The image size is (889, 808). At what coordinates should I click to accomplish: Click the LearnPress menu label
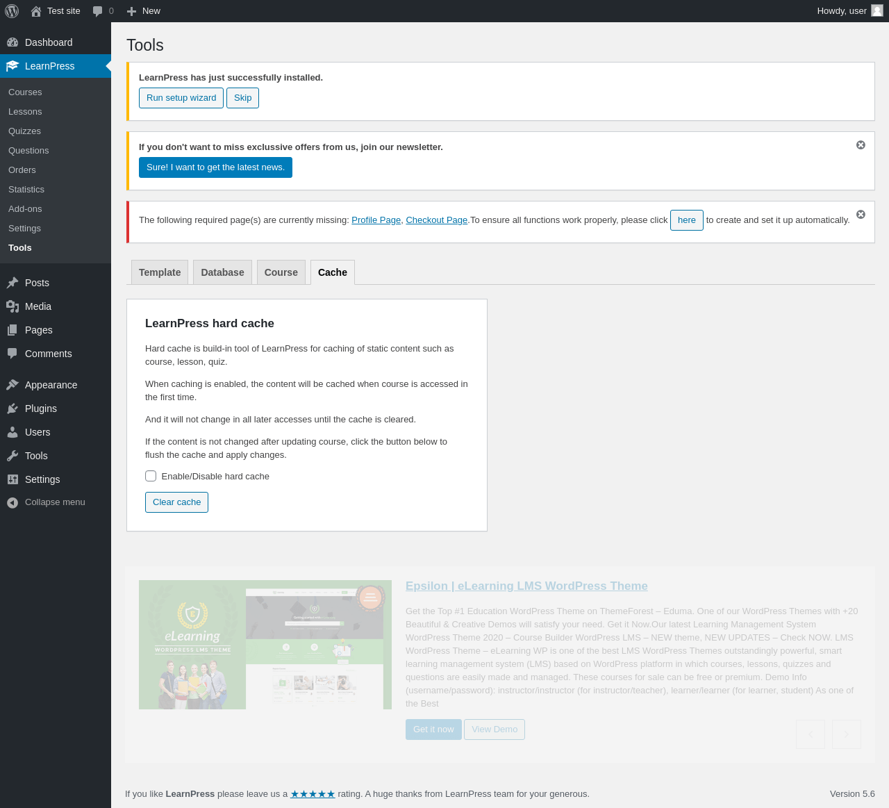pos(49,66)
